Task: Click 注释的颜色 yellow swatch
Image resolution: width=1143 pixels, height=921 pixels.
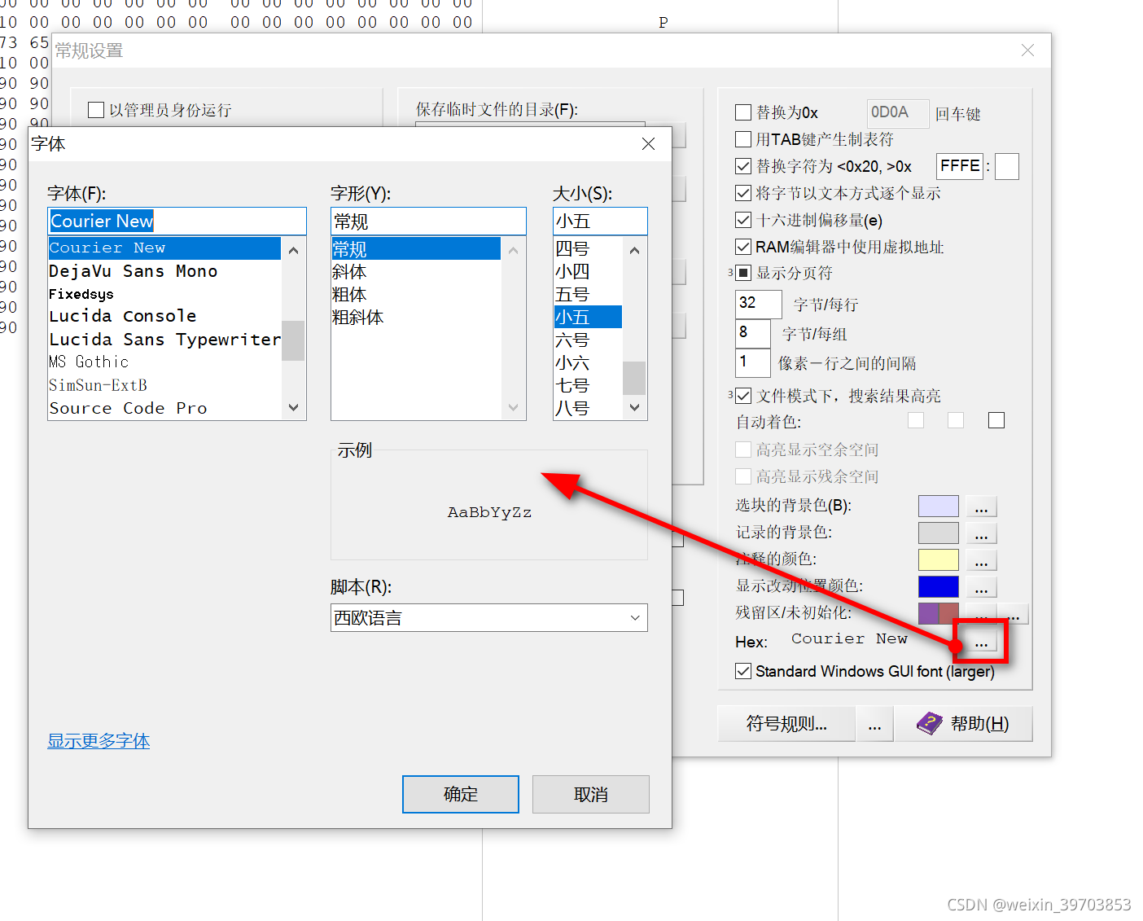Action: pyautogui.click(x=939, y=559)
